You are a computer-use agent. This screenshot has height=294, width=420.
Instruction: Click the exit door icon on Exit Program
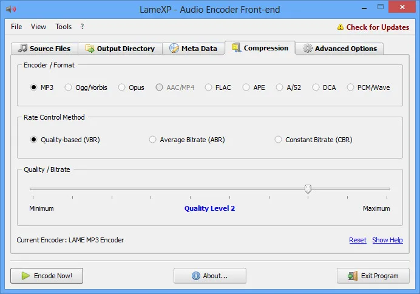click(353, 276)
